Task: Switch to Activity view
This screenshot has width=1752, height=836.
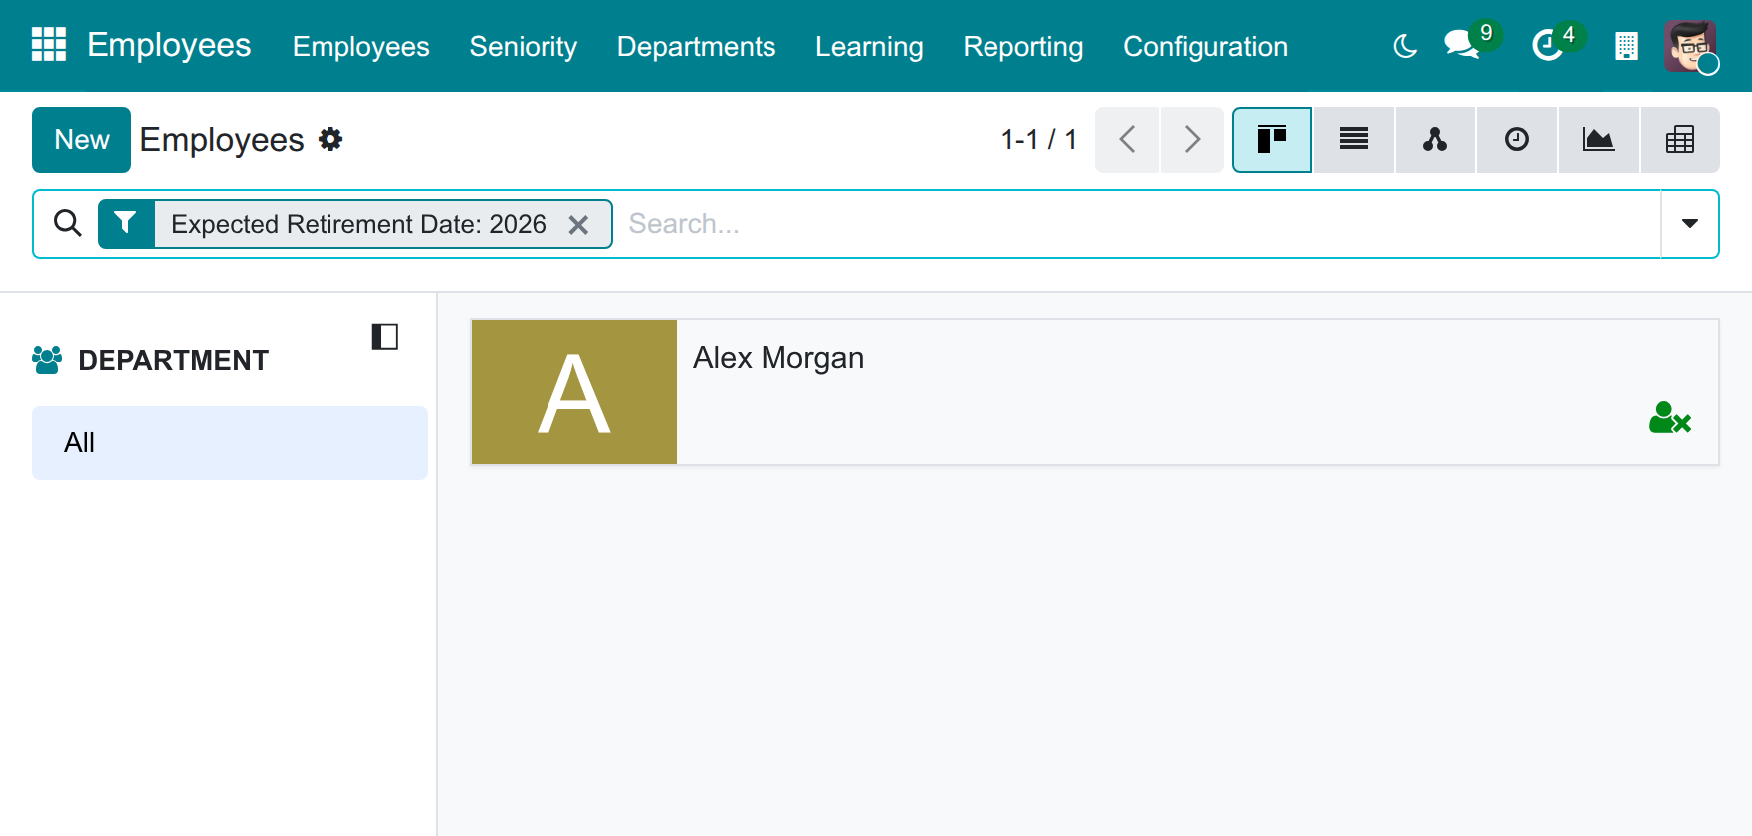Action: [x=1517, y=140]
